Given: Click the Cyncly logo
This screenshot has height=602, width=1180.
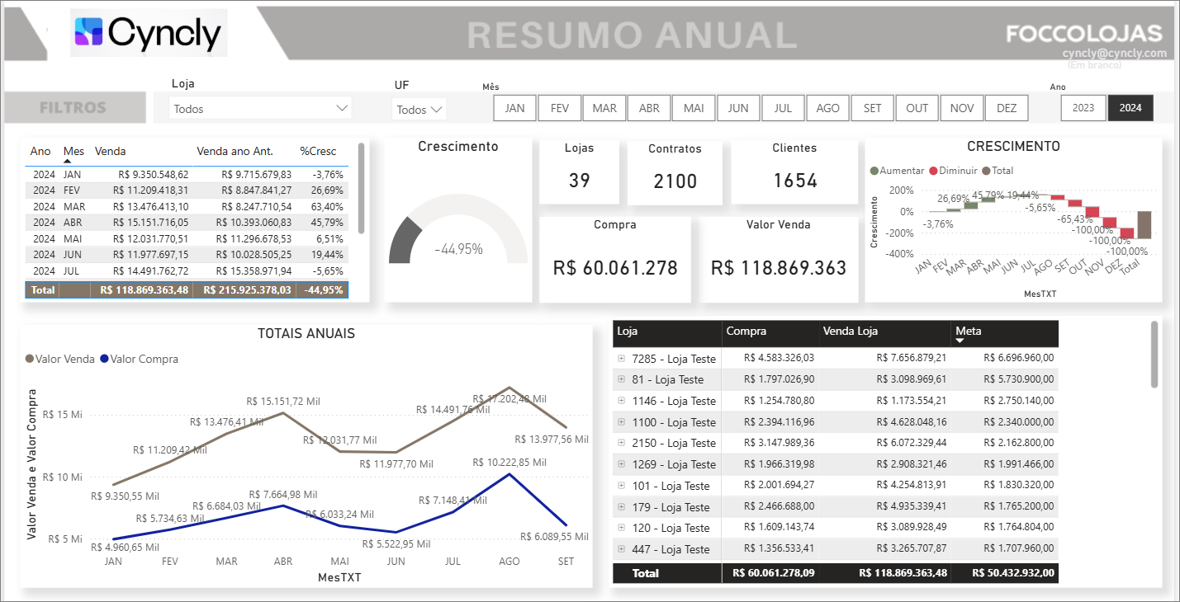Looking at the screenshot, I should pyautogui.click(x=149, y=33).
